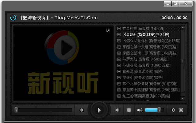196x123 pixels.
Task: Select 《怎么又是你》(播音:娃娃) in playlist
Action: click(x=152, y=41)
